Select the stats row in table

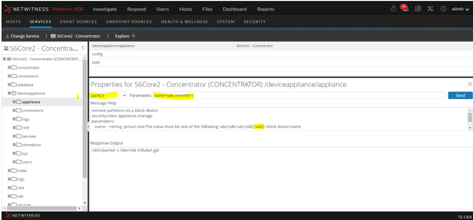tap(281, 62)
